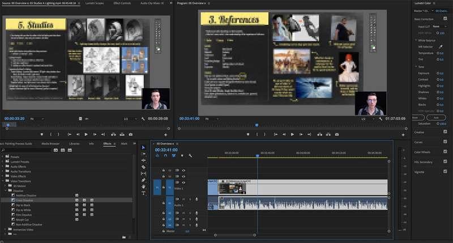
Task: Export frame from Source monitor camera icon
Action: pyautogui.click(x=131, y=134)
